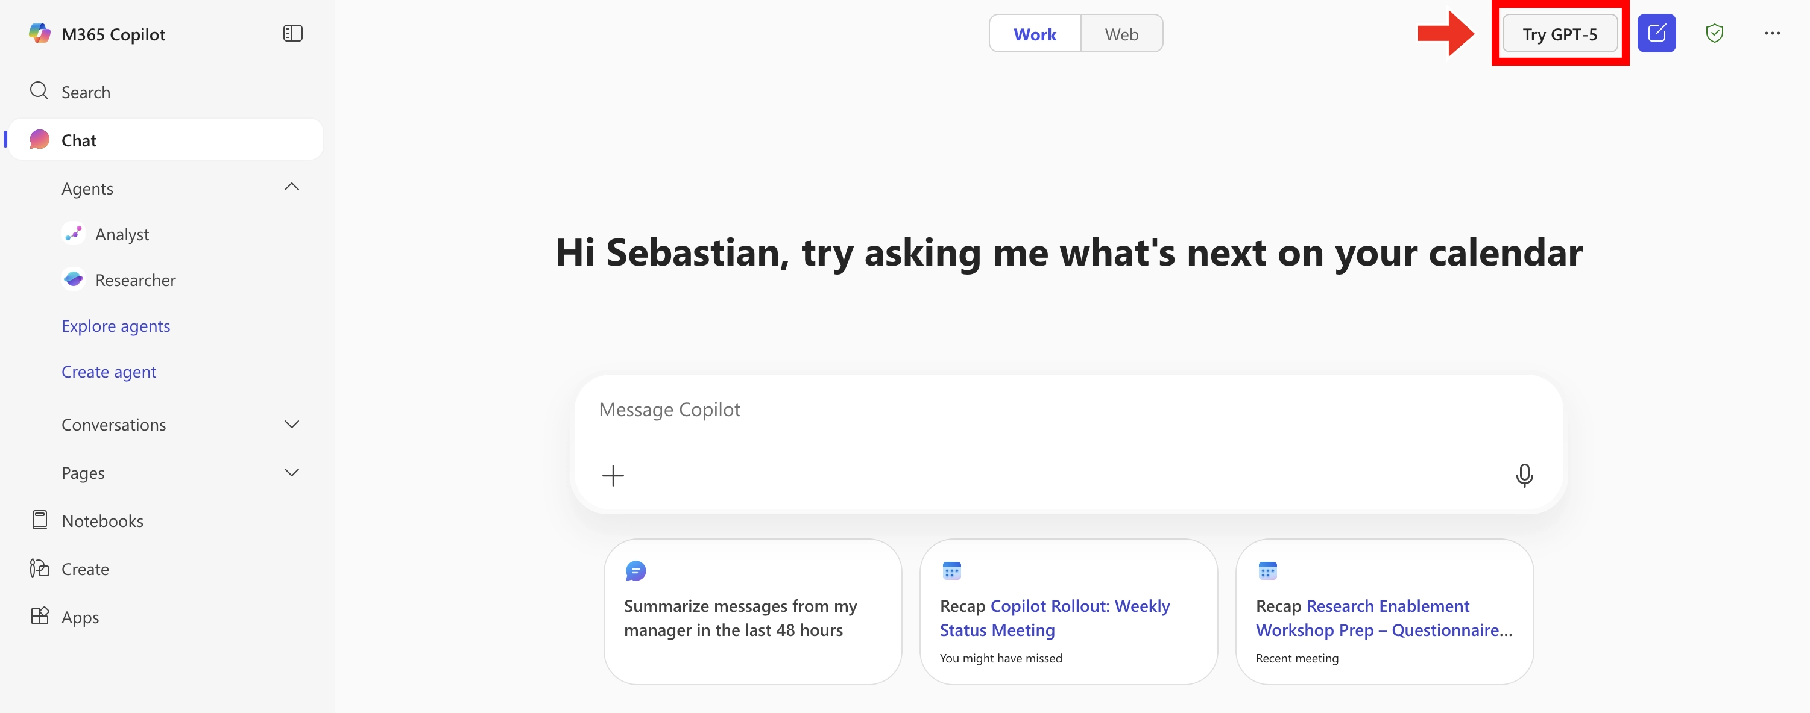Open the Researcher agent

(135, 280)
